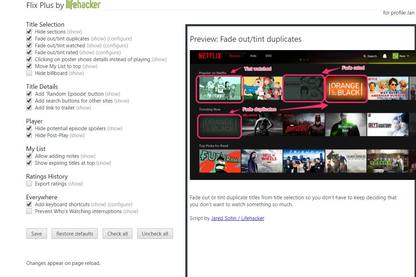416x277 pixels.
Task: Open (configure) for Fade out/tint watched
Action: [x=115, y=46]
